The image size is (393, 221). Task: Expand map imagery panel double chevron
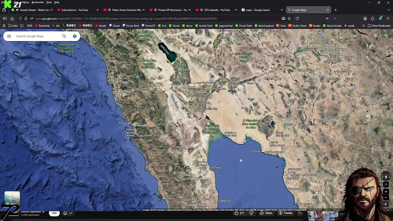(x=386, y=204)
